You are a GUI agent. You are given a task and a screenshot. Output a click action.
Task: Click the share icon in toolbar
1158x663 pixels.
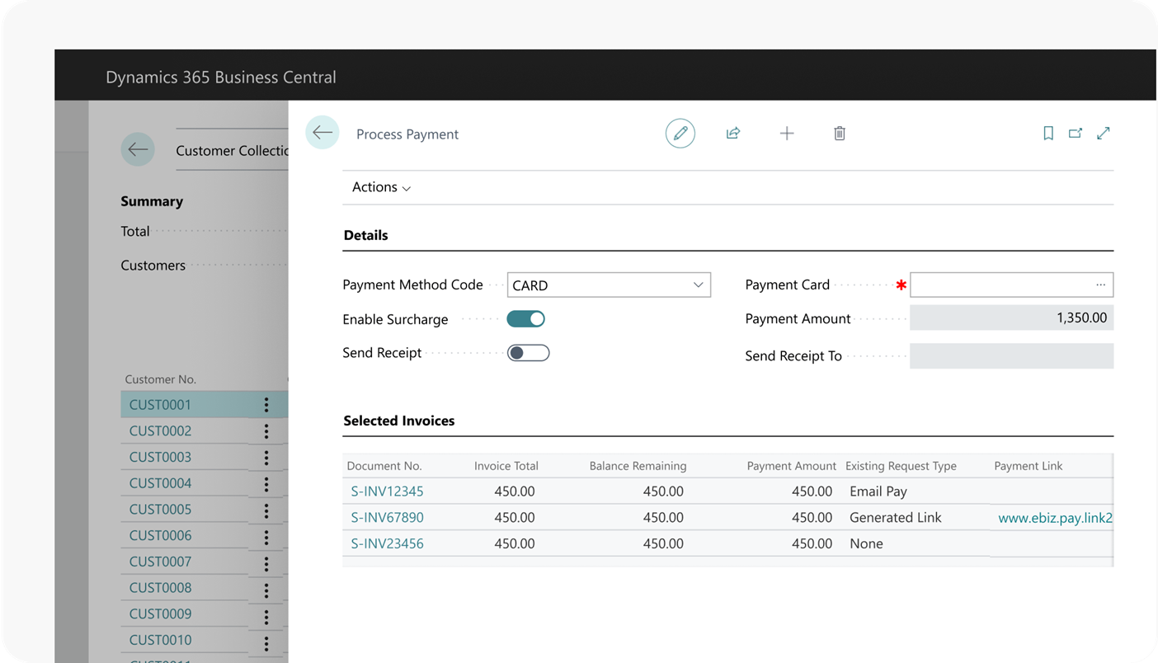(x=733, y=134)
